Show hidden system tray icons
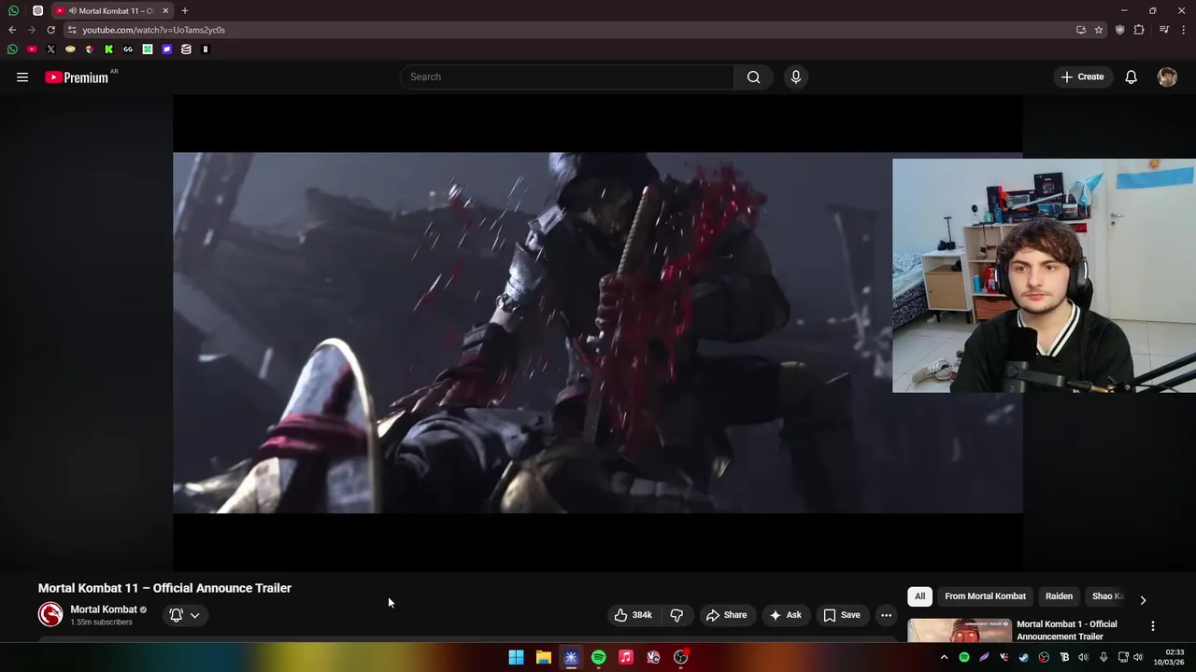This screenshot has height=672, width=1196. [944, 657]
